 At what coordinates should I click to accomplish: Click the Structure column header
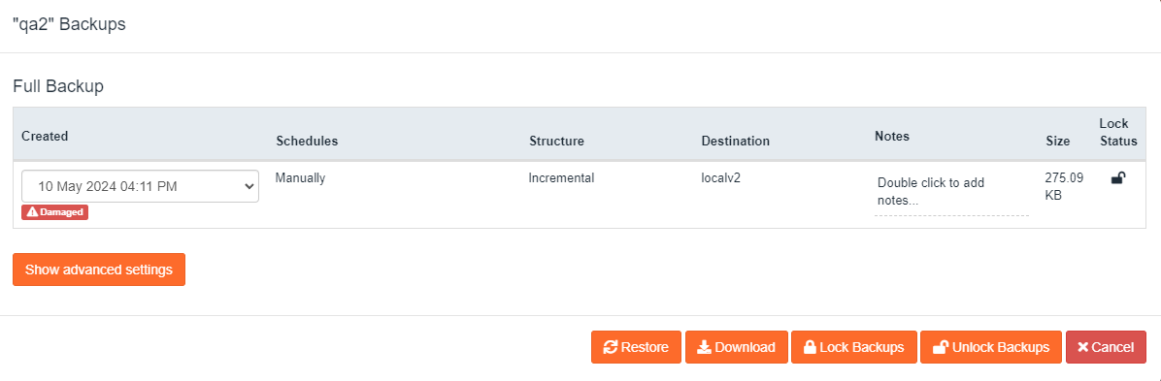(556, 141)
